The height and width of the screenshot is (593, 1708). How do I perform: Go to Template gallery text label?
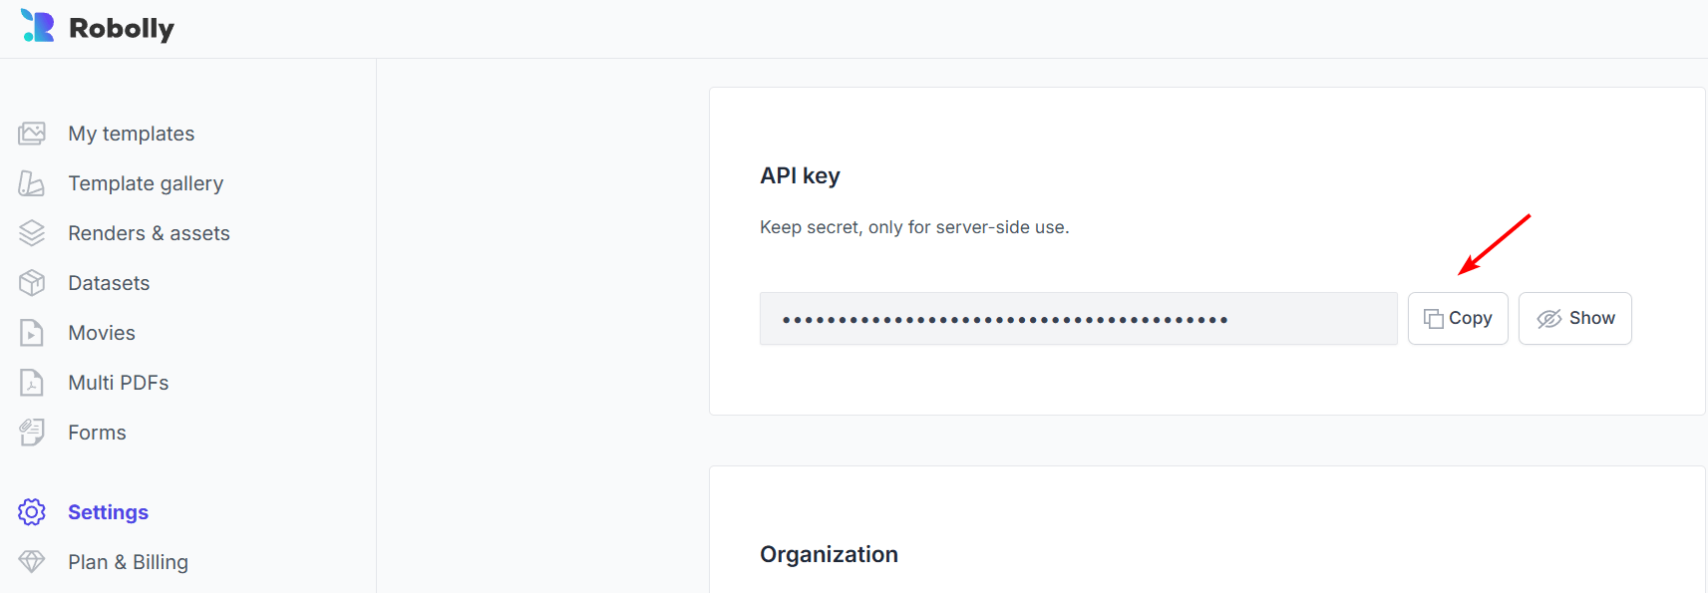tap(146, 183)
